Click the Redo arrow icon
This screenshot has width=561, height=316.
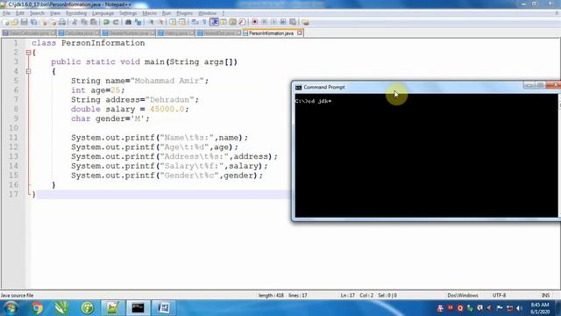(x=116, y=22)
